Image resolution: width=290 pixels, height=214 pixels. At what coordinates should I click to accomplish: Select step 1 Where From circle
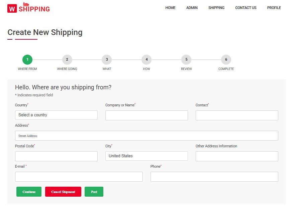pyautogui.click(x=27, y=60)
